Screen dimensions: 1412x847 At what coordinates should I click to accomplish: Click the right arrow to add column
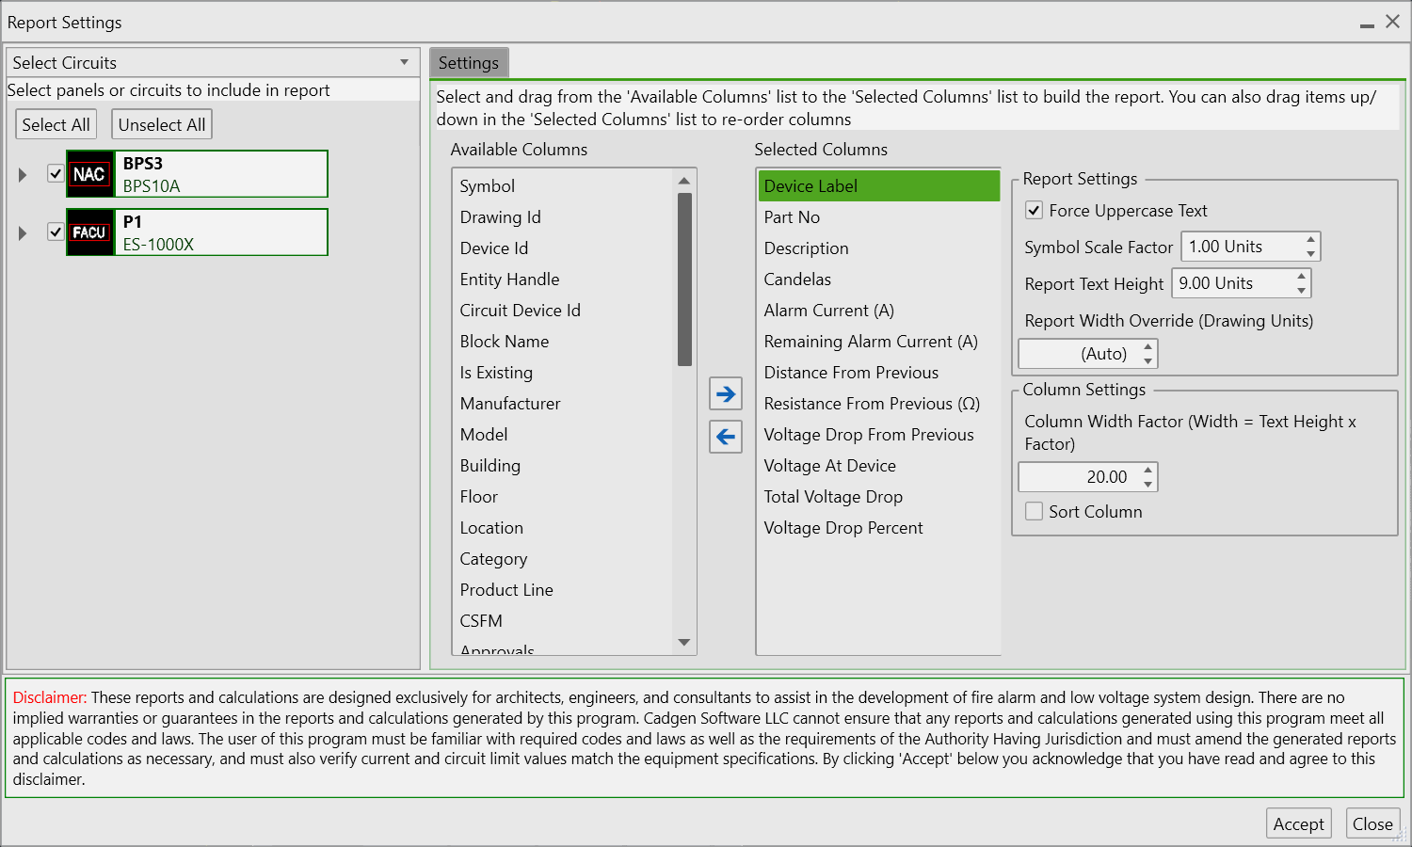tap(726, 393)
